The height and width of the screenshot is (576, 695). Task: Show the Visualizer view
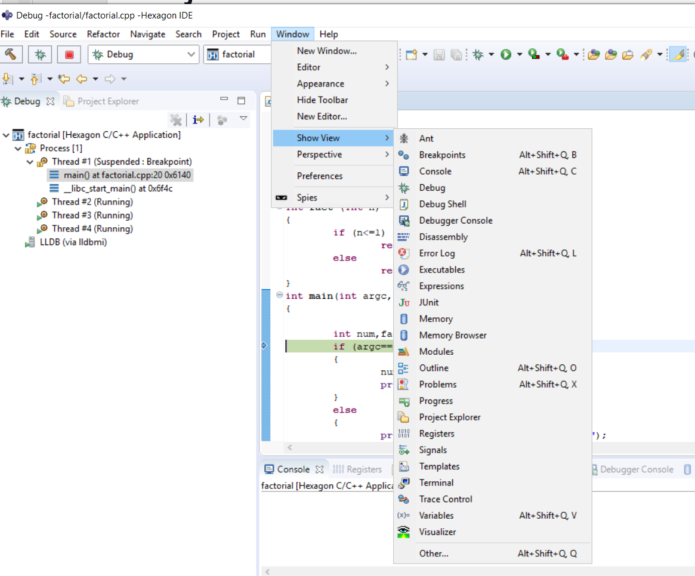[492, 532]
